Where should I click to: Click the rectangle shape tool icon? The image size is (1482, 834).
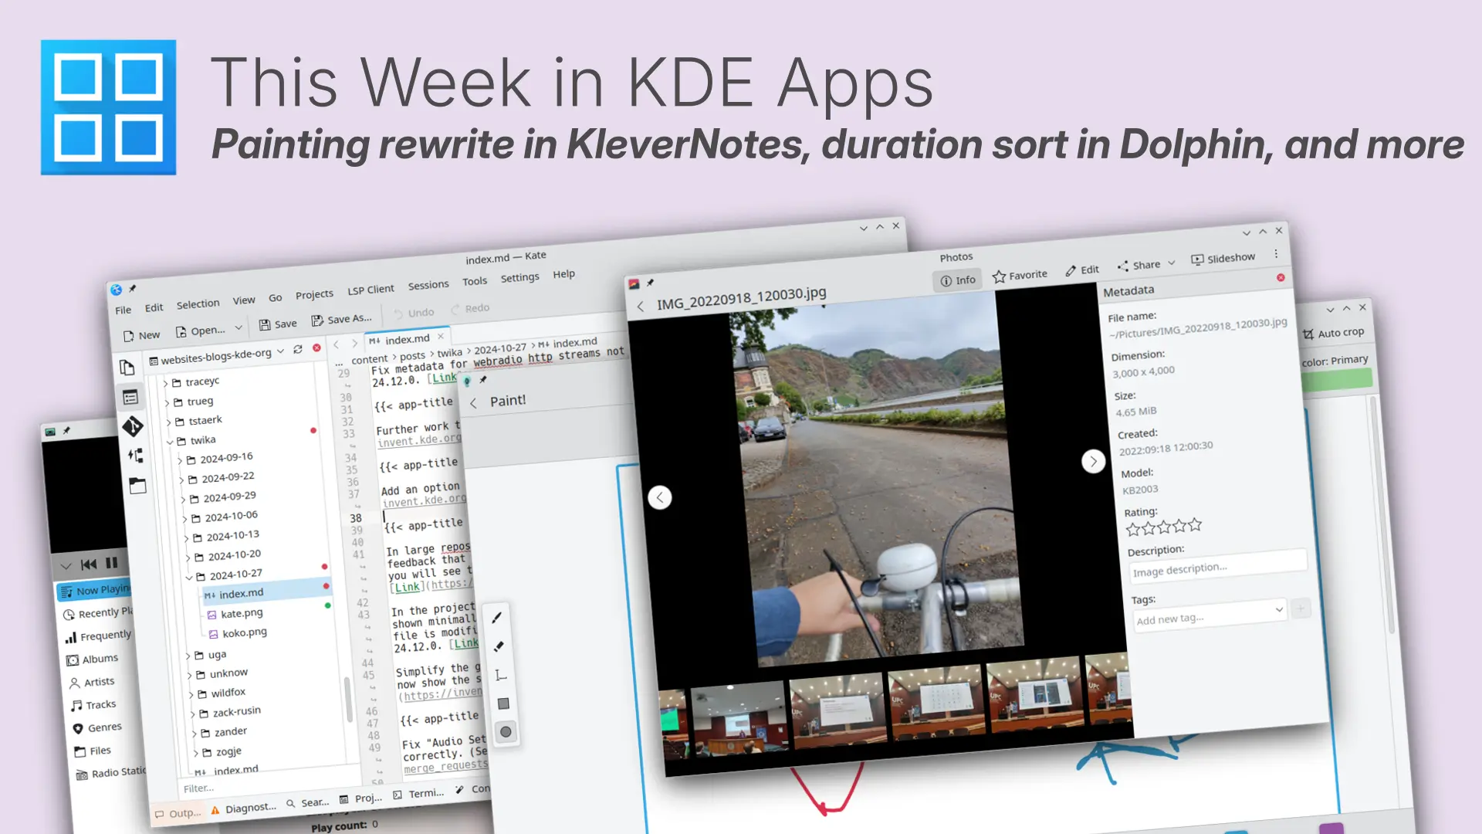(504, 705)
